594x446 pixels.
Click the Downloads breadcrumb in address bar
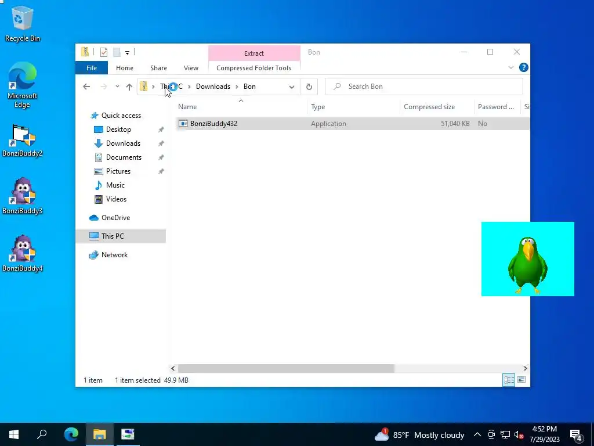pyautogui.click(x=213, y=87)
